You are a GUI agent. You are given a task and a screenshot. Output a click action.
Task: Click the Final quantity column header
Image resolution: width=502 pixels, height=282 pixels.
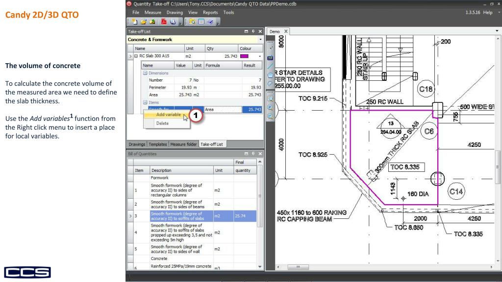pyautogui.click(x=245, y=166)
